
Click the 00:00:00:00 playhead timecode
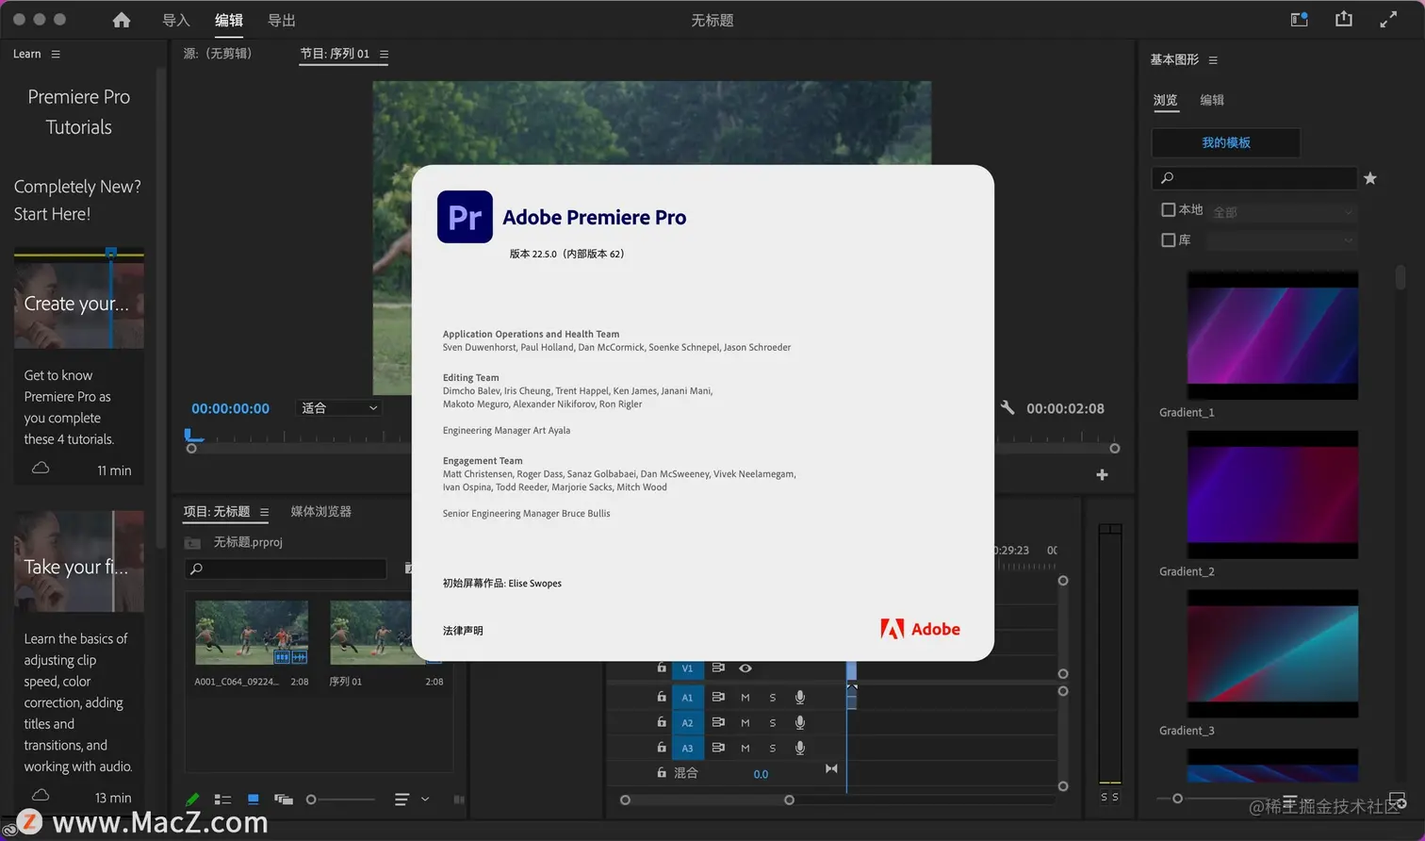pyautogui.click(x=230, y=408)
